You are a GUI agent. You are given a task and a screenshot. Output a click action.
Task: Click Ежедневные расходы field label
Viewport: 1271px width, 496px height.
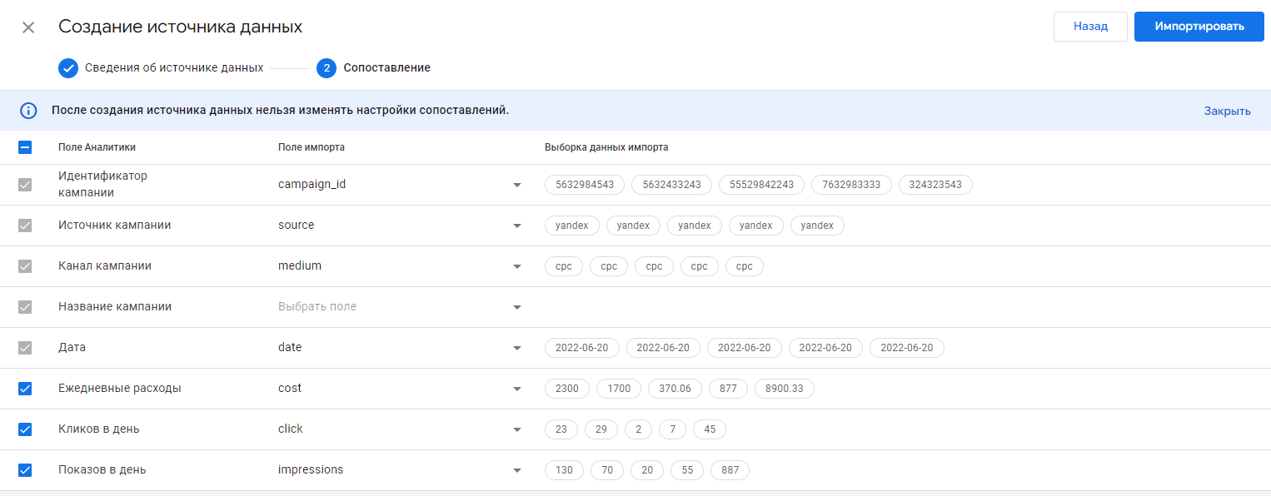click(120, 389)
